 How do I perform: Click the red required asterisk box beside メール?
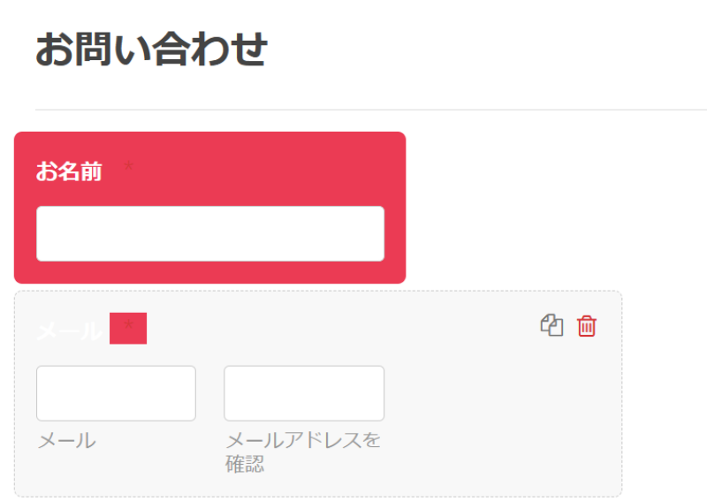(128, 329)
